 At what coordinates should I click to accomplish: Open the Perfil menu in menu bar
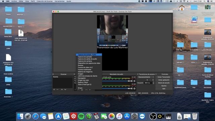(x=33, y=1)
